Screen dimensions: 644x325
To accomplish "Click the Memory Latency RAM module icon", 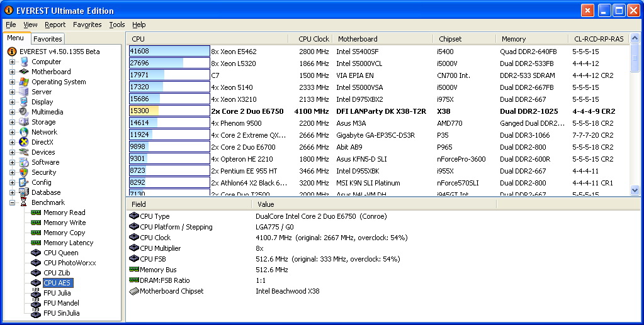I will 36,243.
